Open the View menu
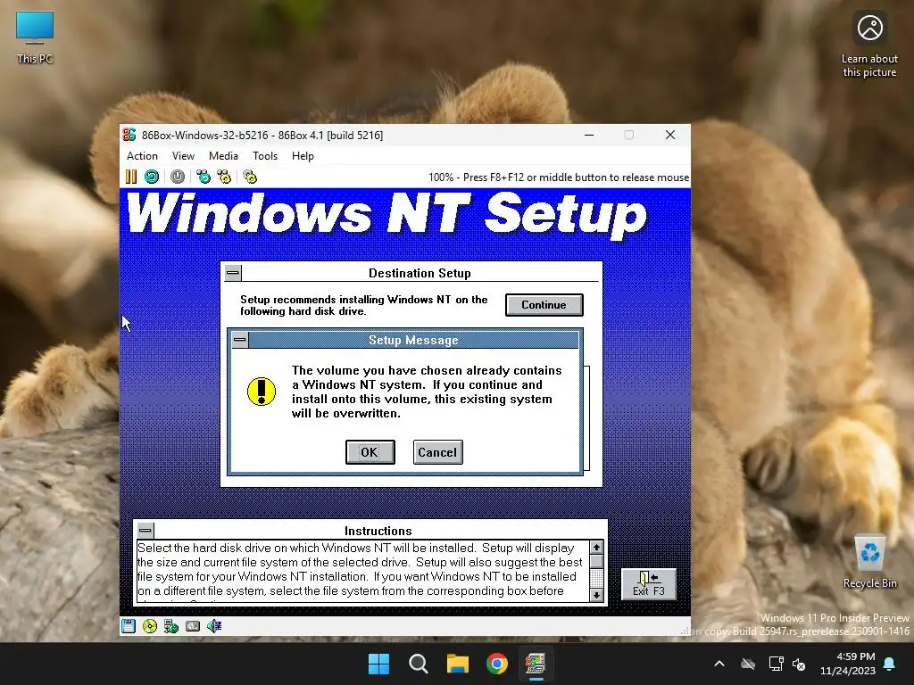This screenshot has width=914, height=685. (x=183, y=156)
